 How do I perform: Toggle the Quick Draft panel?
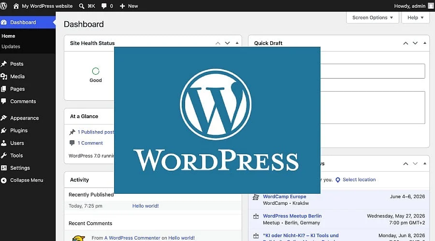coord(425,43)
